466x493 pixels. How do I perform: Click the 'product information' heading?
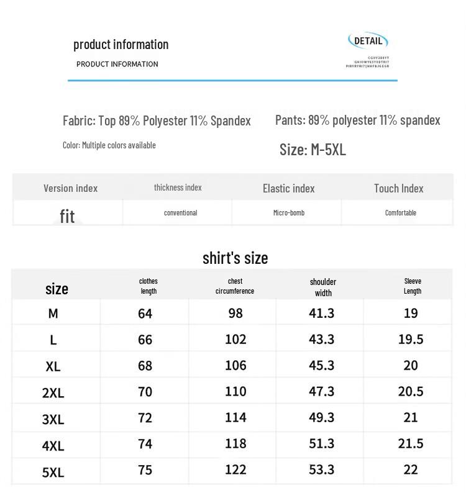[121, 44]
